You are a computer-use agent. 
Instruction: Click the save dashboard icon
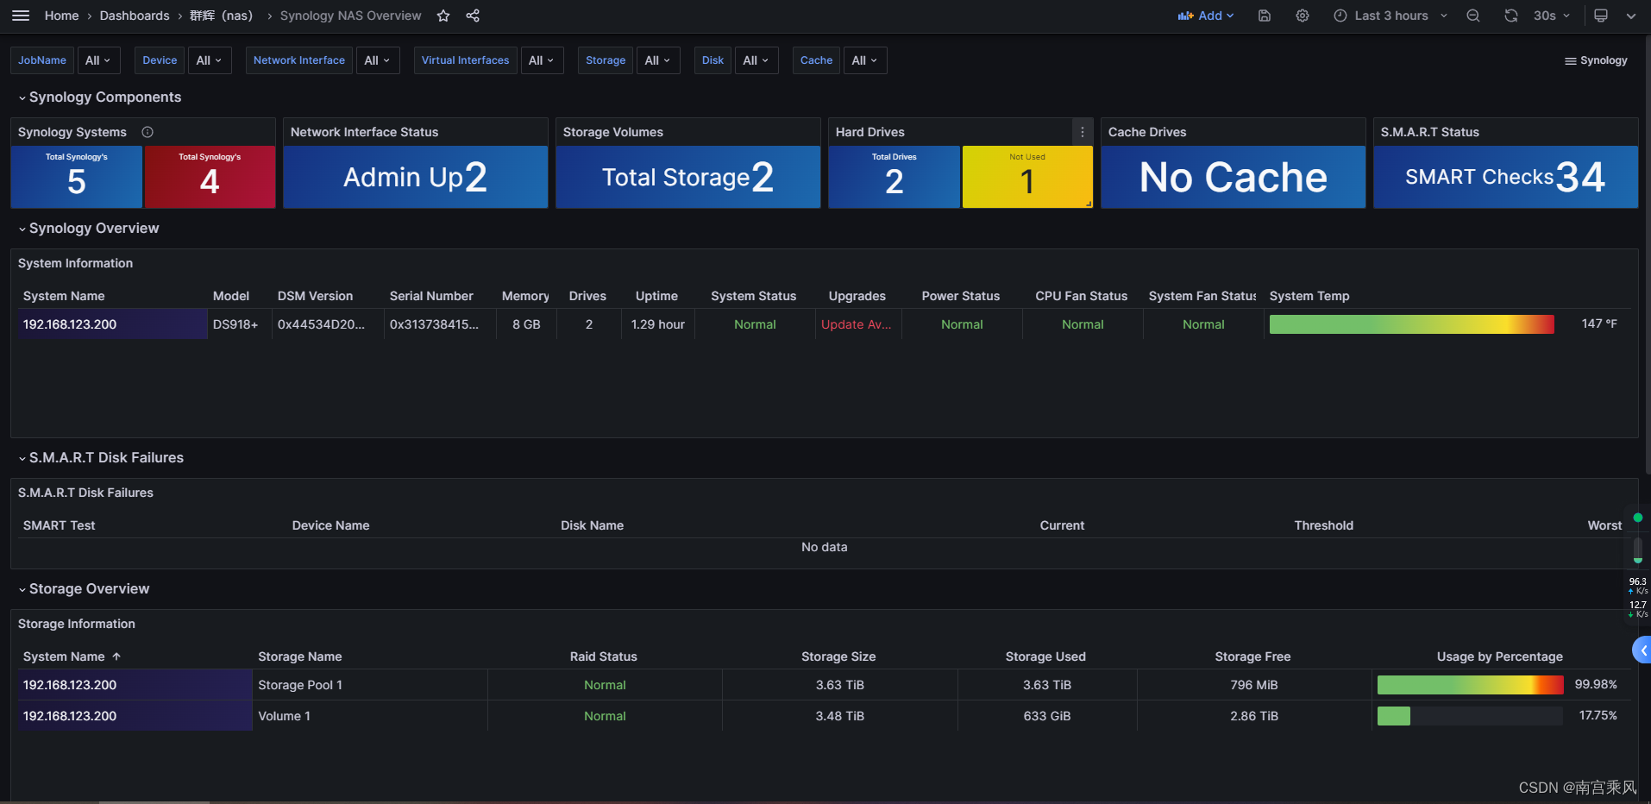pos(1265,16)
